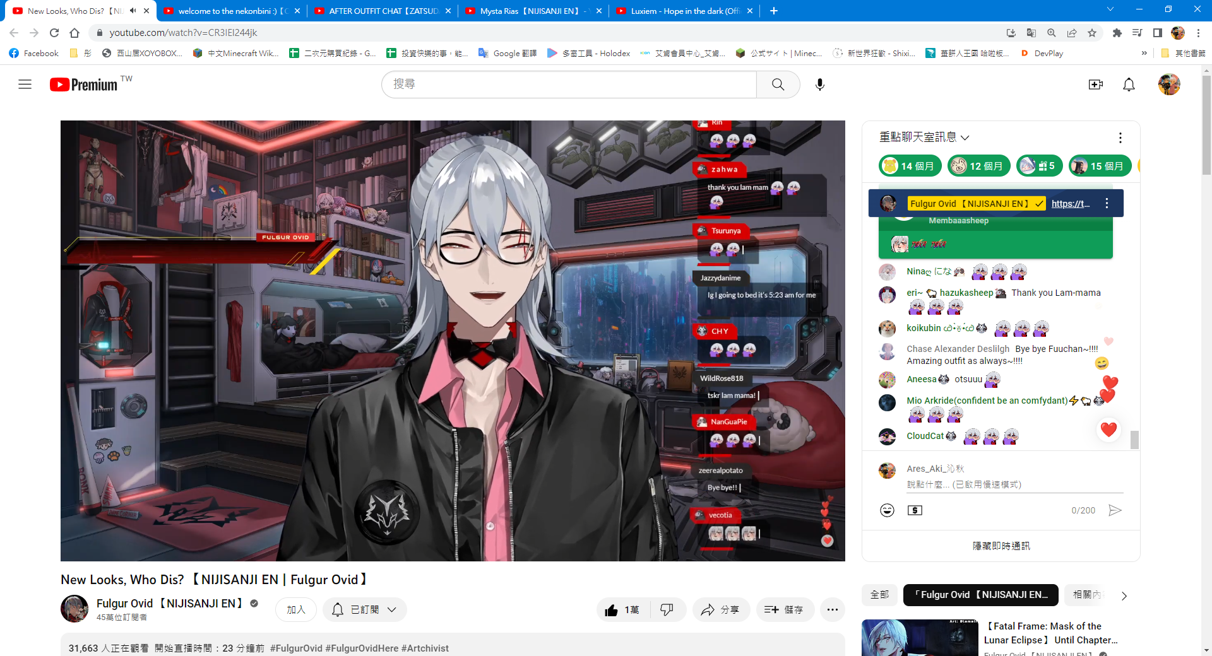Open Super Chat purchase dollar icon
This screenshot has width=1212, height=656.
915,510
